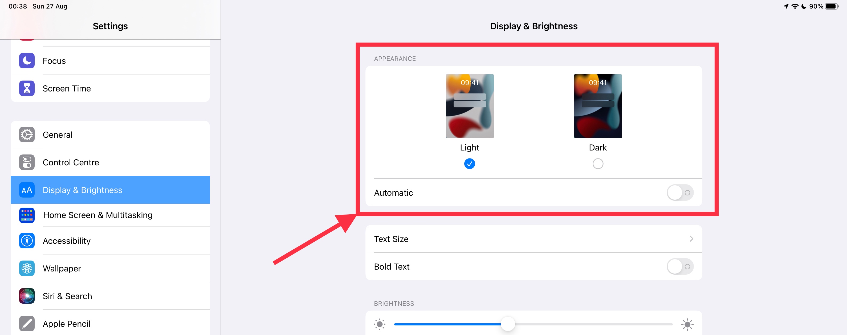Open Accessibility settings label
The width and height of the screenshot is (847, 335).
(66, 241)
